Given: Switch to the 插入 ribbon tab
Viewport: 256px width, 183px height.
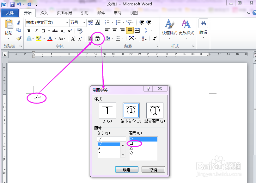Looking at the screenshot, I should 44,13.
